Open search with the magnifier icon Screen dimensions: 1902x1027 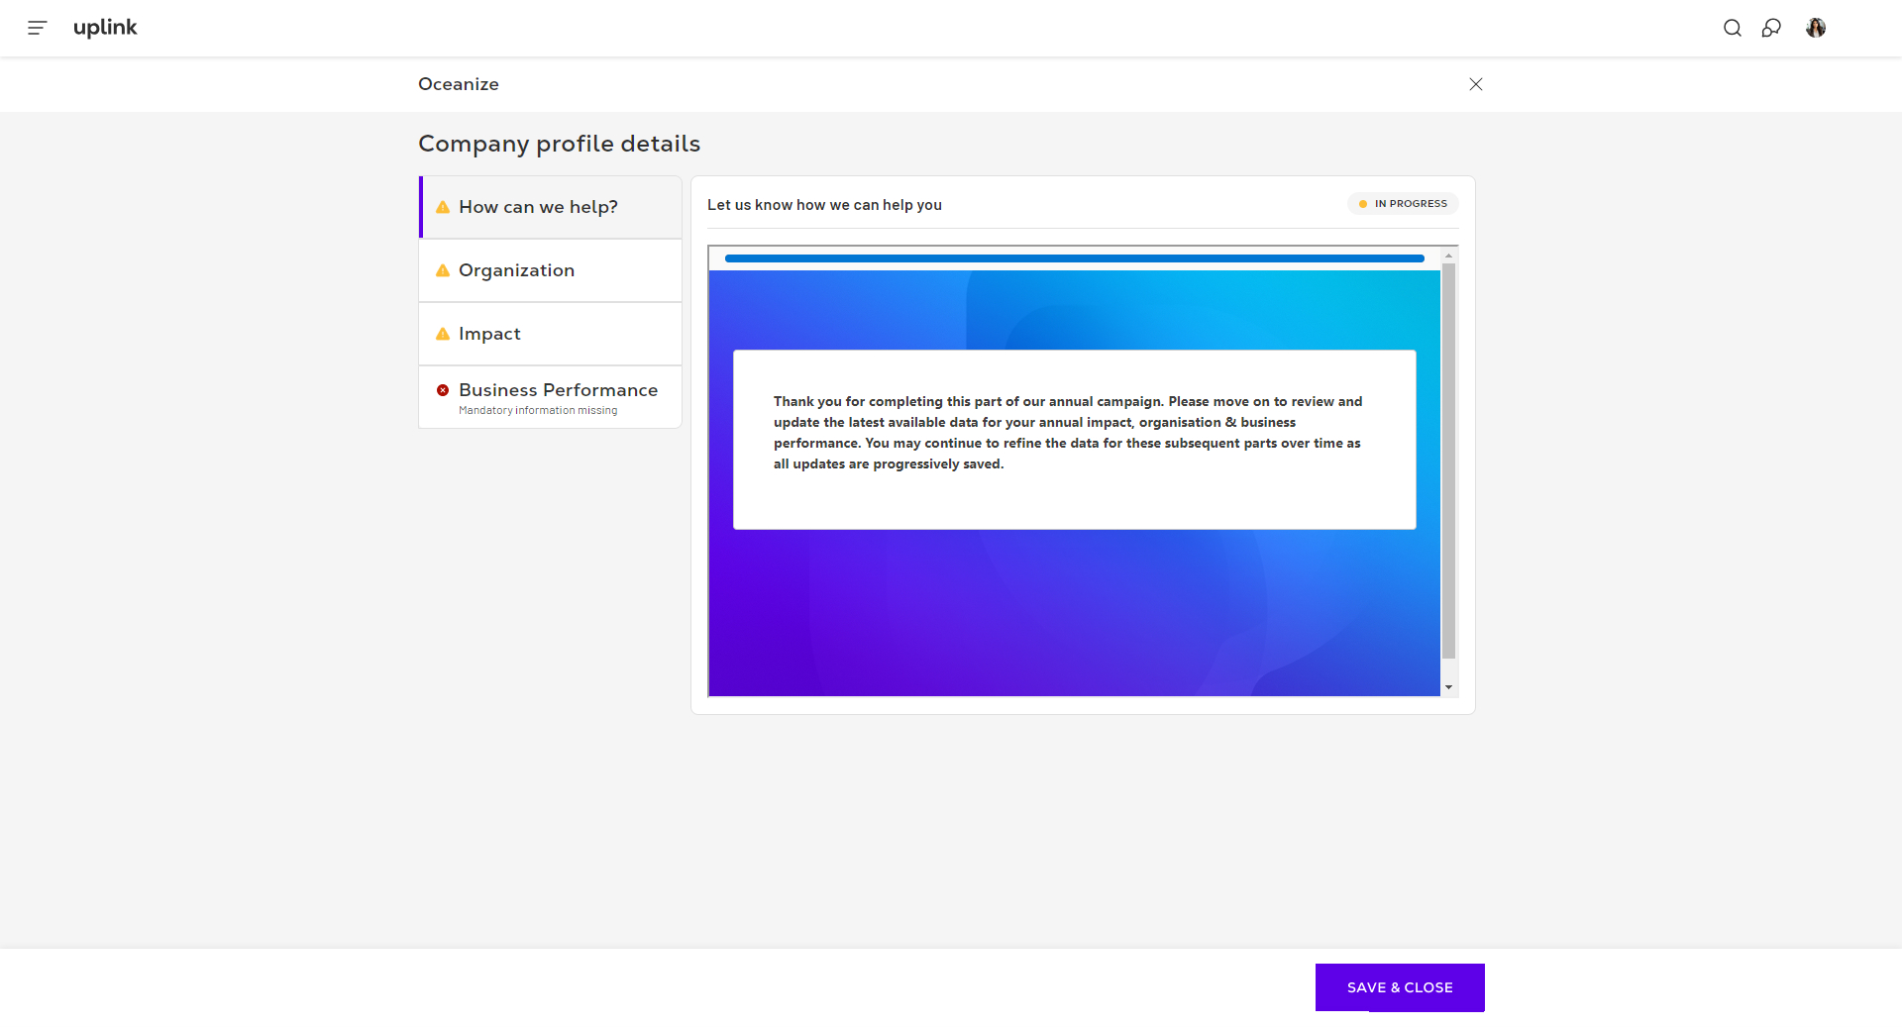click(x=1732, y=28)
